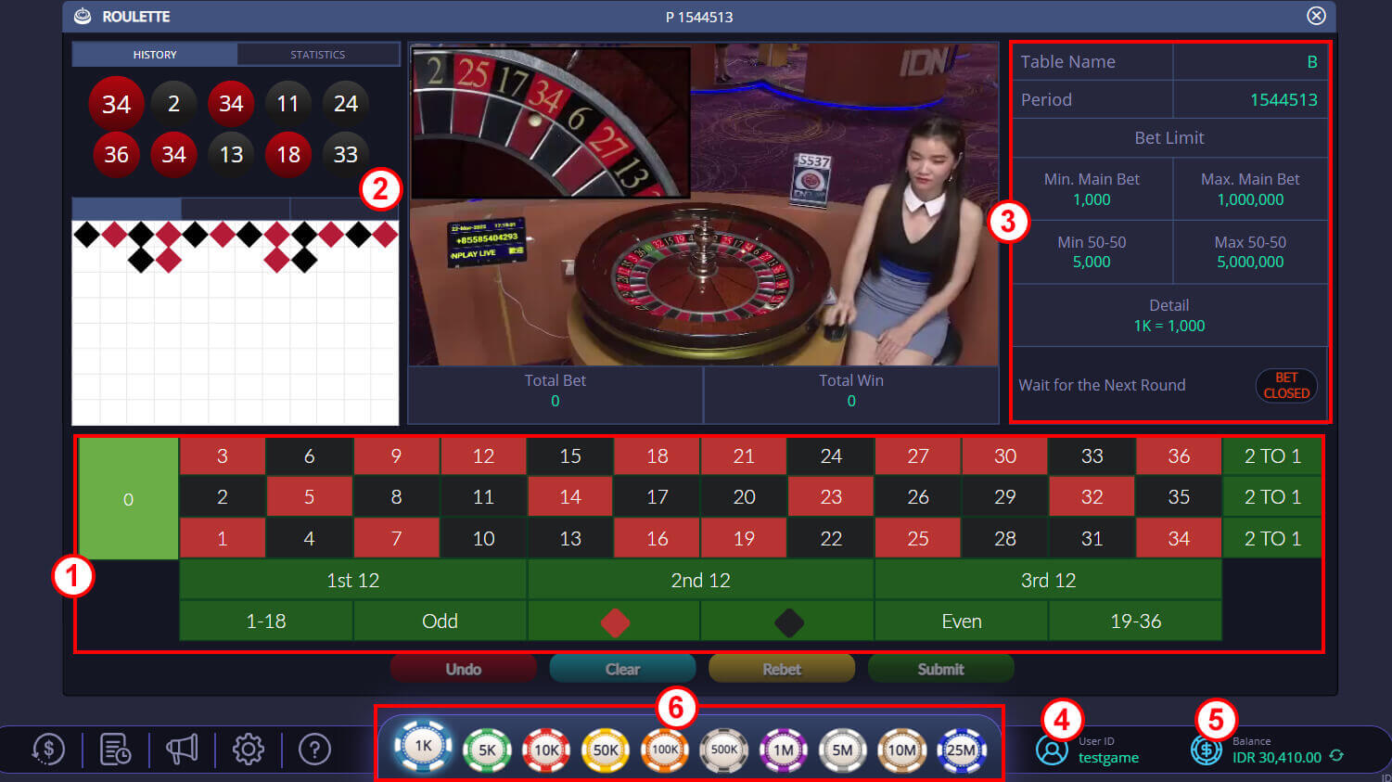1392x782 pixels.
Task: Bet on the Odd field
Action: click(441, 622)
